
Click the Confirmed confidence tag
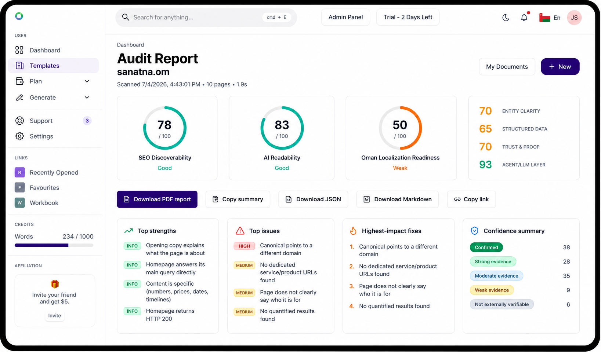click(x=486, y=247)
